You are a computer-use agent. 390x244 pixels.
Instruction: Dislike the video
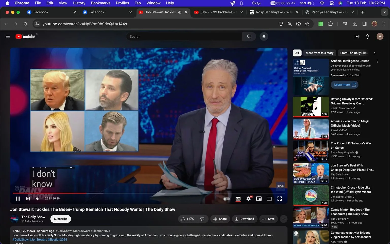(202, 219)
